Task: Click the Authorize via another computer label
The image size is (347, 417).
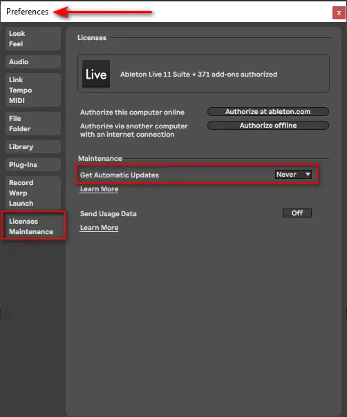Action: pos(134,130)
